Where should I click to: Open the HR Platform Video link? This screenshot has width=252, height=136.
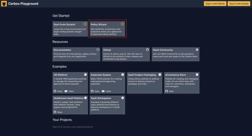click(x=69, y=91)
